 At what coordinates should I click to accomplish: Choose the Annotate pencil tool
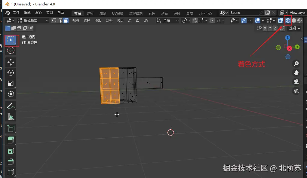(x=11, y=106)
